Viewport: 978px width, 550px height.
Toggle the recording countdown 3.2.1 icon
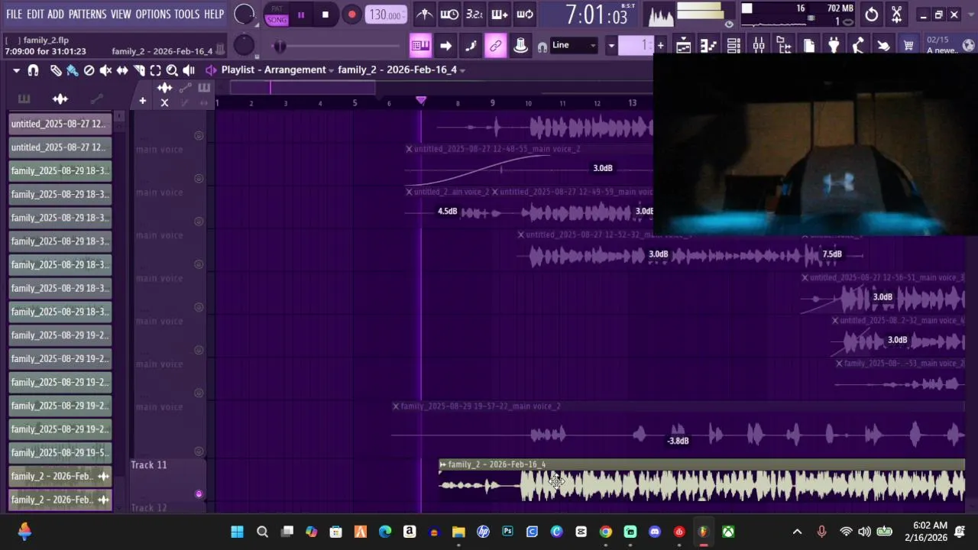pos(474,15)
